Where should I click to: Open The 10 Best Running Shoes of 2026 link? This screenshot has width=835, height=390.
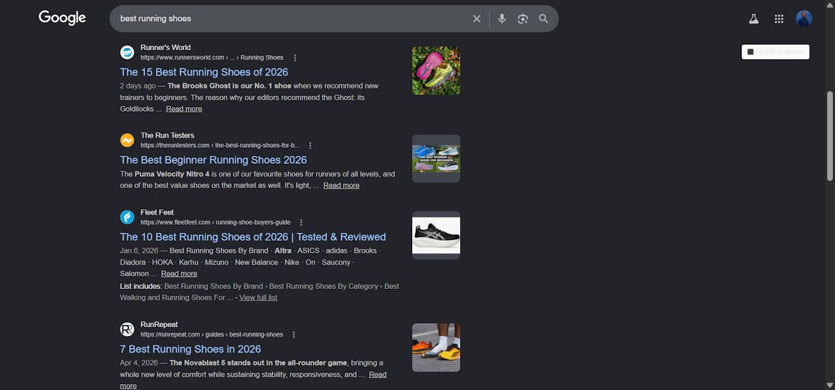click(253, 237)
